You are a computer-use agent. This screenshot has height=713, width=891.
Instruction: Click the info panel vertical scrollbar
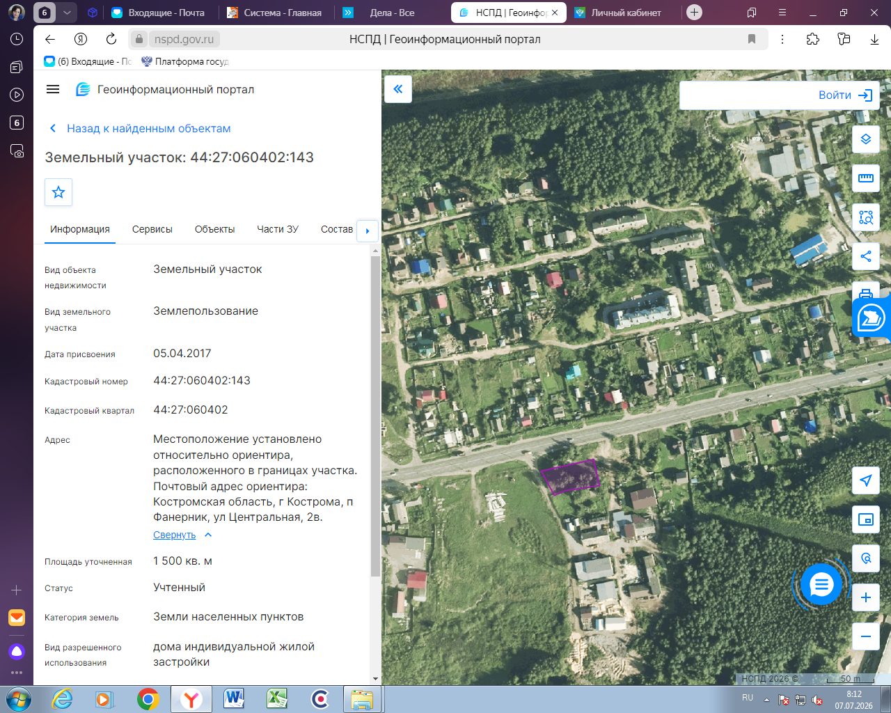(x=375, y=416)
